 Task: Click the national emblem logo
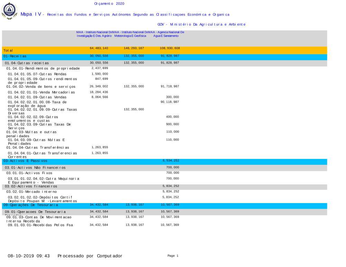[x=9, y=10]
